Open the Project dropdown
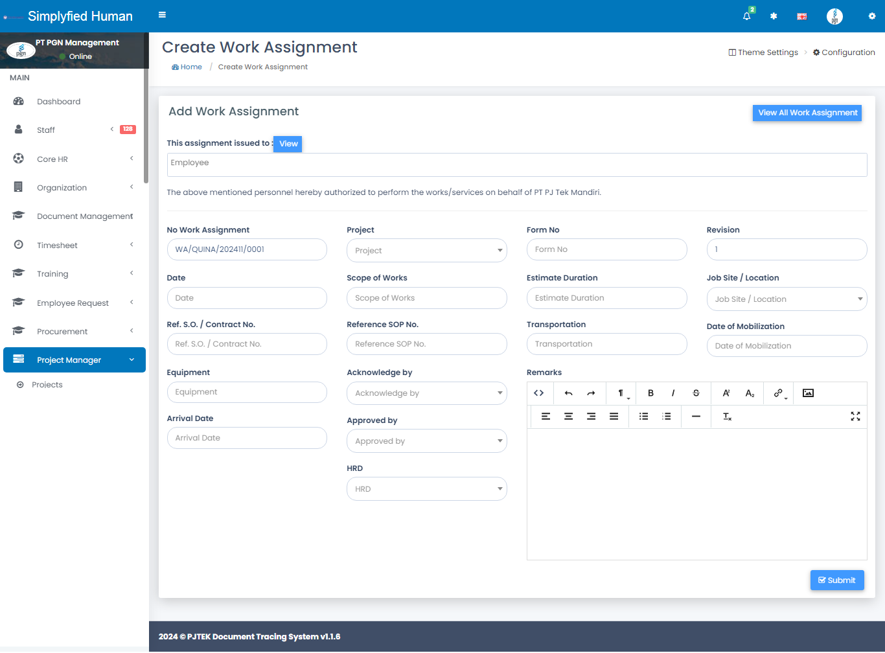Screen dimensions: 885x653 (426, 251)
